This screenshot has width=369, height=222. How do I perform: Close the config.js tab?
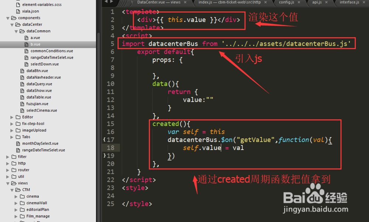click(x=299, y=2)
